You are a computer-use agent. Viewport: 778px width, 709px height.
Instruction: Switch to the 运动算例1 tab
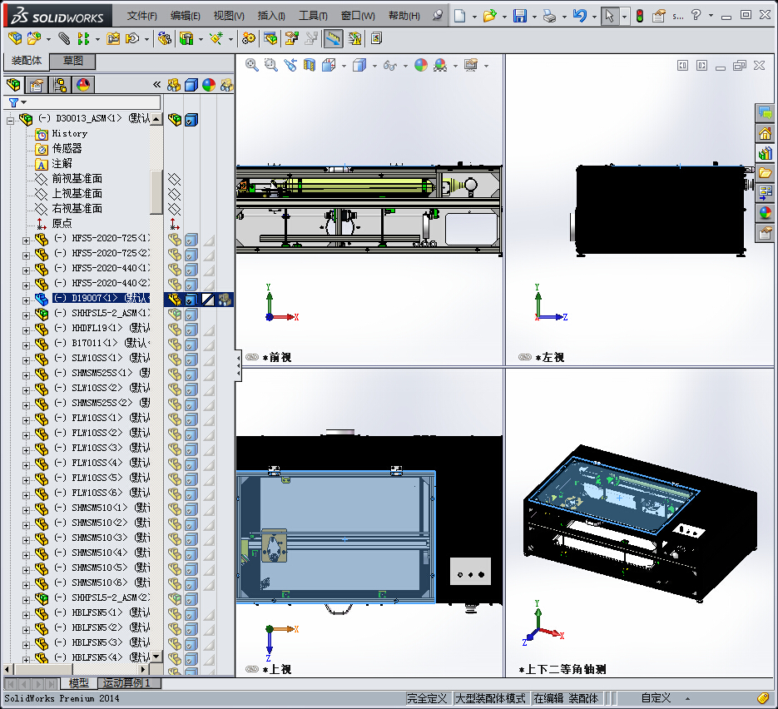coord(130,683)
